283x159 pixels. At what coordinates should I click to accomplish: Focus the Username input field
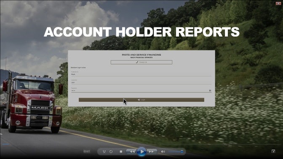click(141, 82)
